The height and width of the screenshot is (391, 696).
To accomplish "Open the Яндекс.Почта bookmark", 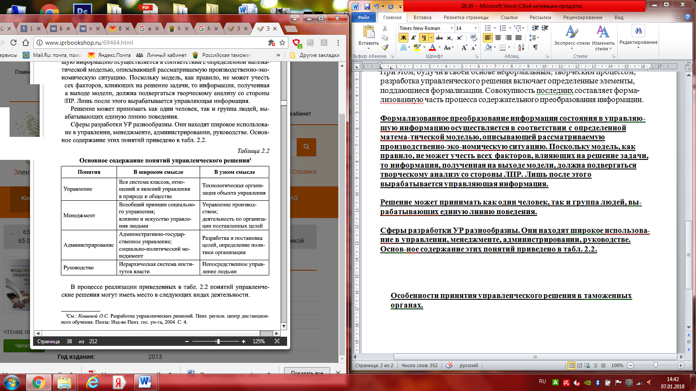I will tap(110, 55).
